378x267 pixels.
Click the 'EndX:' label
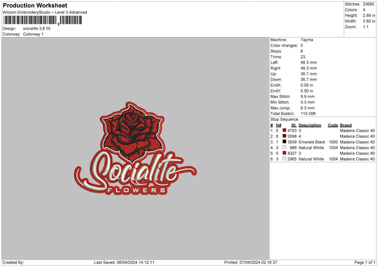[276, 85]
